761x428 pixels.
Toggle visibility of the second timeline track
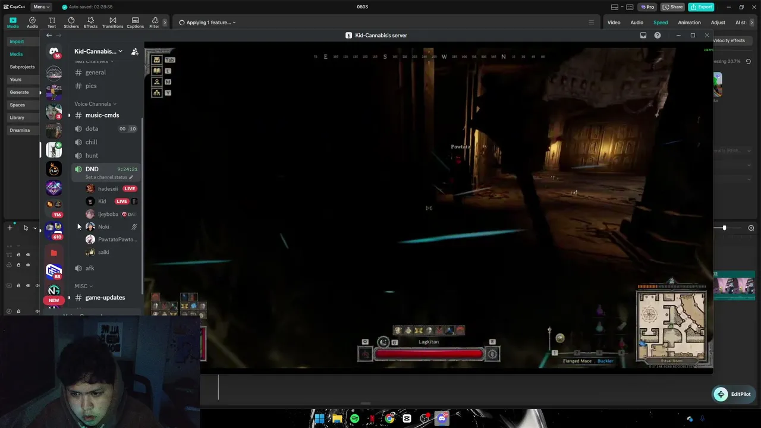tap(28, 265)
